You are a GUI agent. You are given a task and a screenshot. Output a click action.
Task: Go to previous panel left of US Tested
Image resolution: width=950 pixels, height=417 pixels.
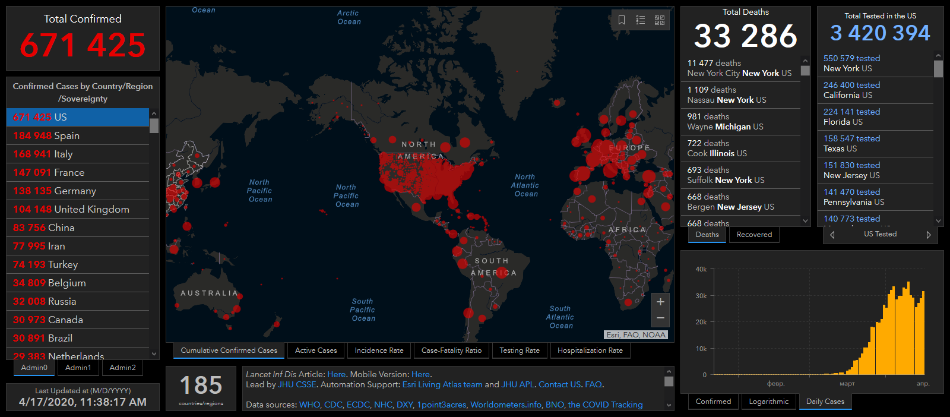832,235
